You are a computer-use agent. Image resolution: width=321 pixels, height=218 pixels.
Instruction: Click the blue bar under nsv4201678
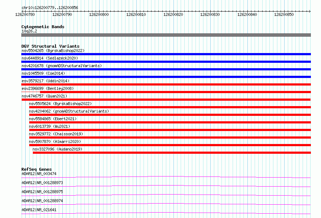(166, 69)
